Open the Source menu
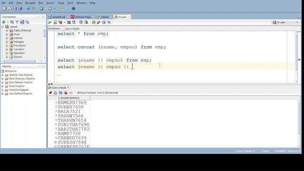This screenshot has height=171, width=304. (x=50, y=3)
